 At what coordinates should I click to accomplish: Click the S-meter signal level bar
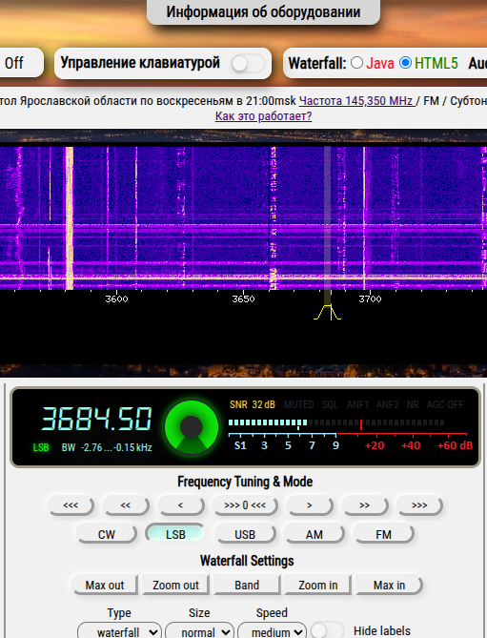(336, 422)
